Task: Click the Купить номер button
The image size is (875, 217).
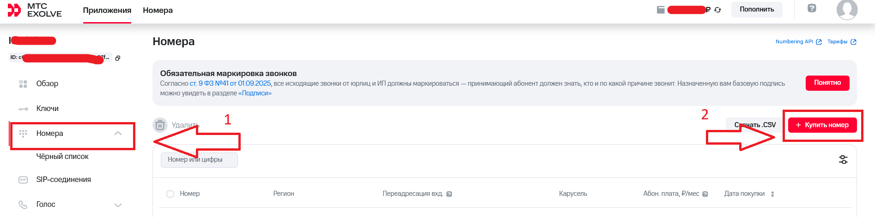Action: point(822,125)
